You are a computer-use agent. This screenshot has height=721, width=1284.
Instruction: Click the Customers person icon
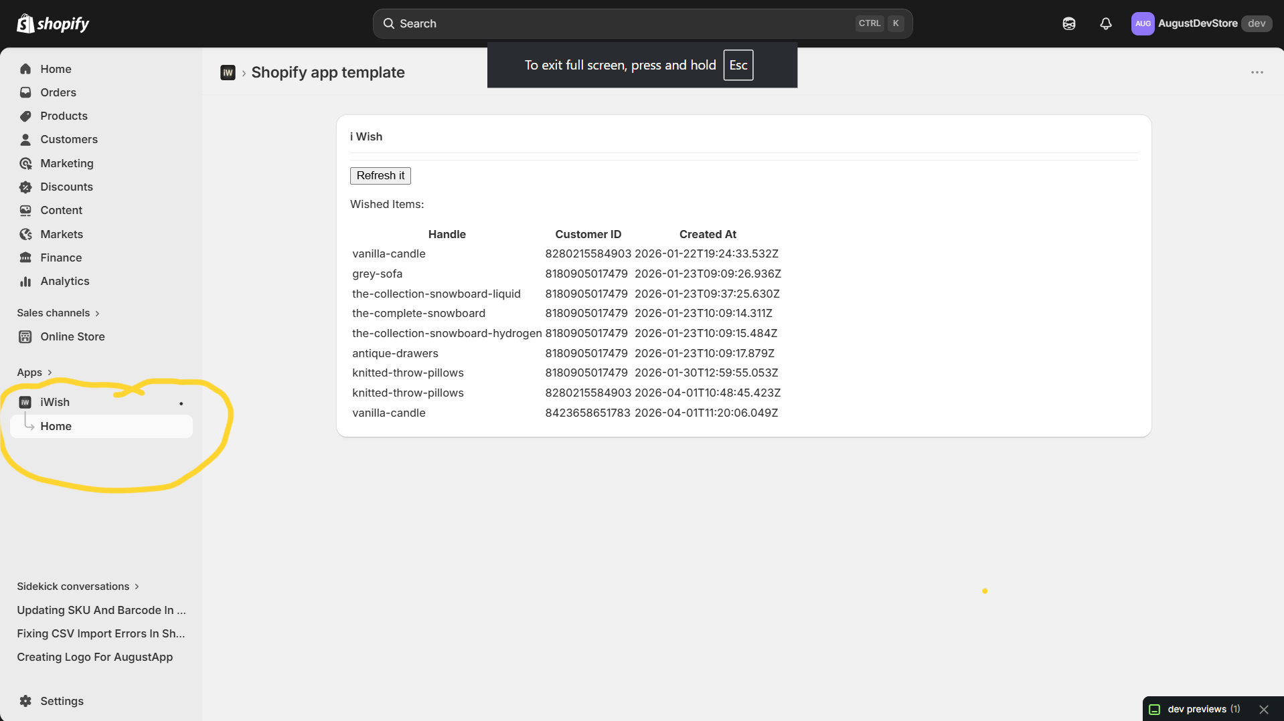coord(25,139)
